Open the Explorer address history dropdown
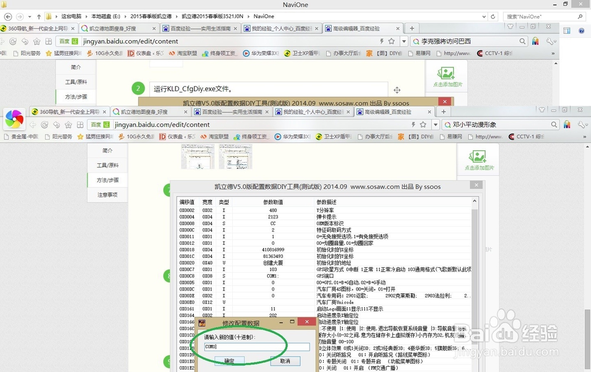 point(484,17)
